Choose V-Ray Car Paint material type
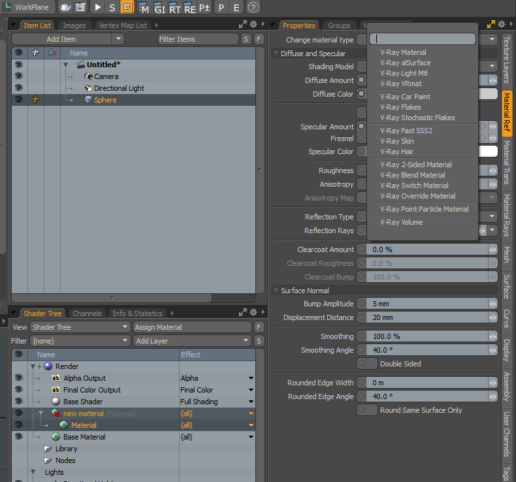 tap(405, 97)
